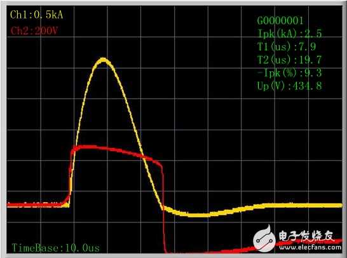347x258 pixels.
Task: Click the T2(us):19.7 readout
Action: pos(289,60)
